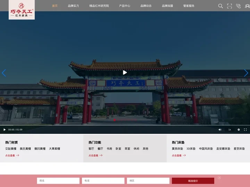Open the 圣安娜床垫 mattress link

223,149
